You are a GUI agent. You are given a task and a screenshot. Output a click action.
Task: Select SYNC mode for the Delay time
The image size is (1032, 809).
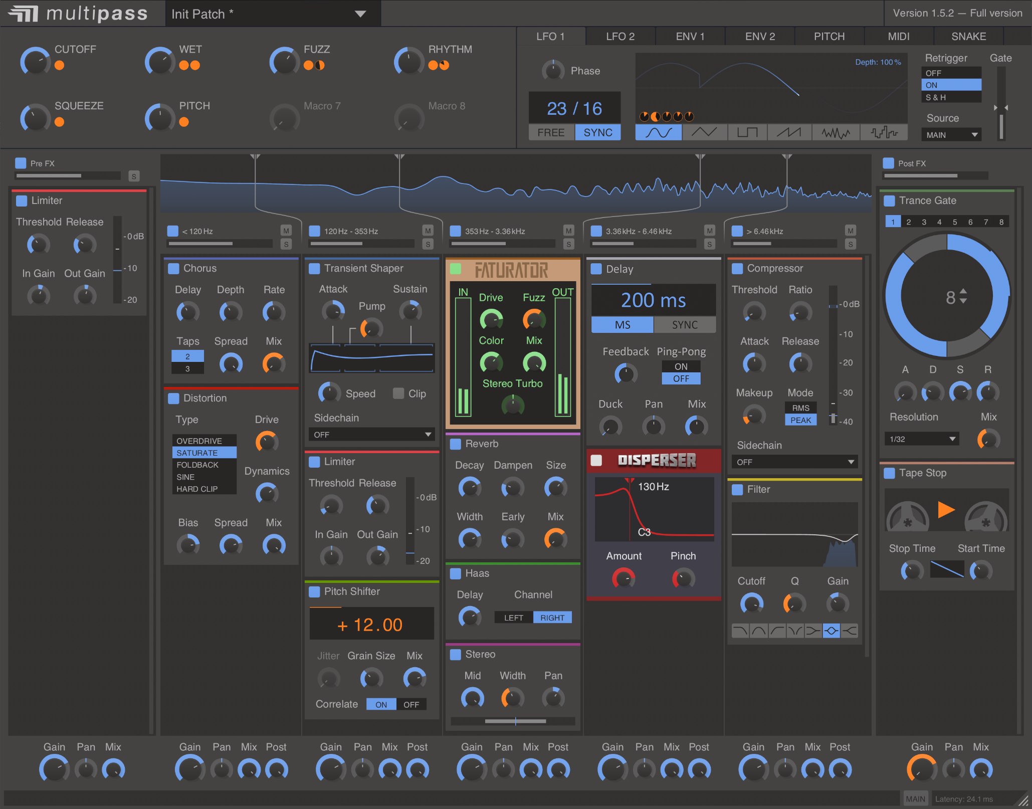pos(685,325)
